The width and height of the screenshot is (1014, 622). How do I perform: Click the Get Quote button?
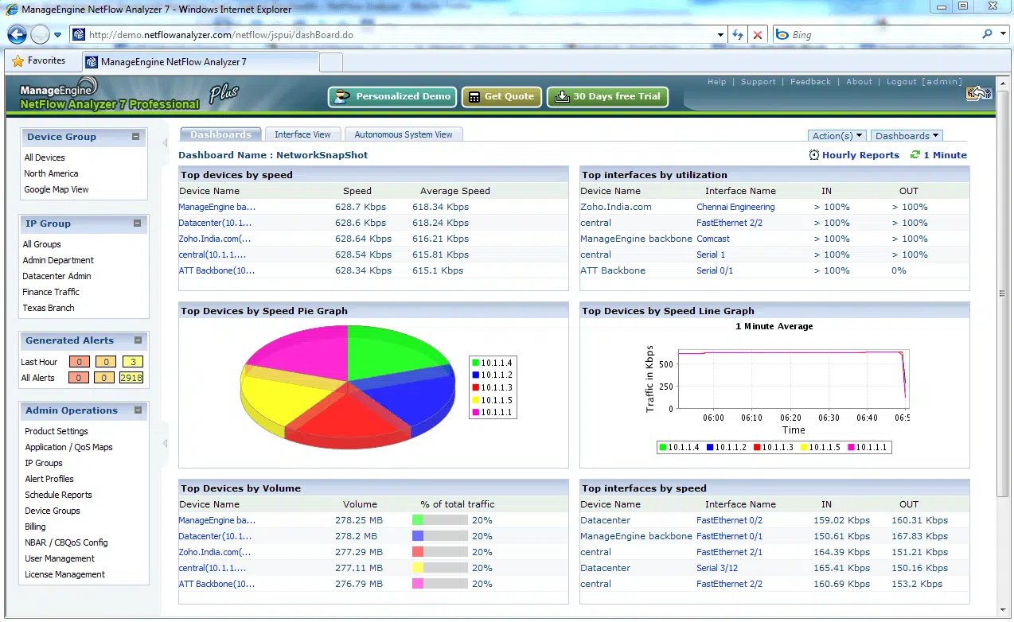pos(501,96)
